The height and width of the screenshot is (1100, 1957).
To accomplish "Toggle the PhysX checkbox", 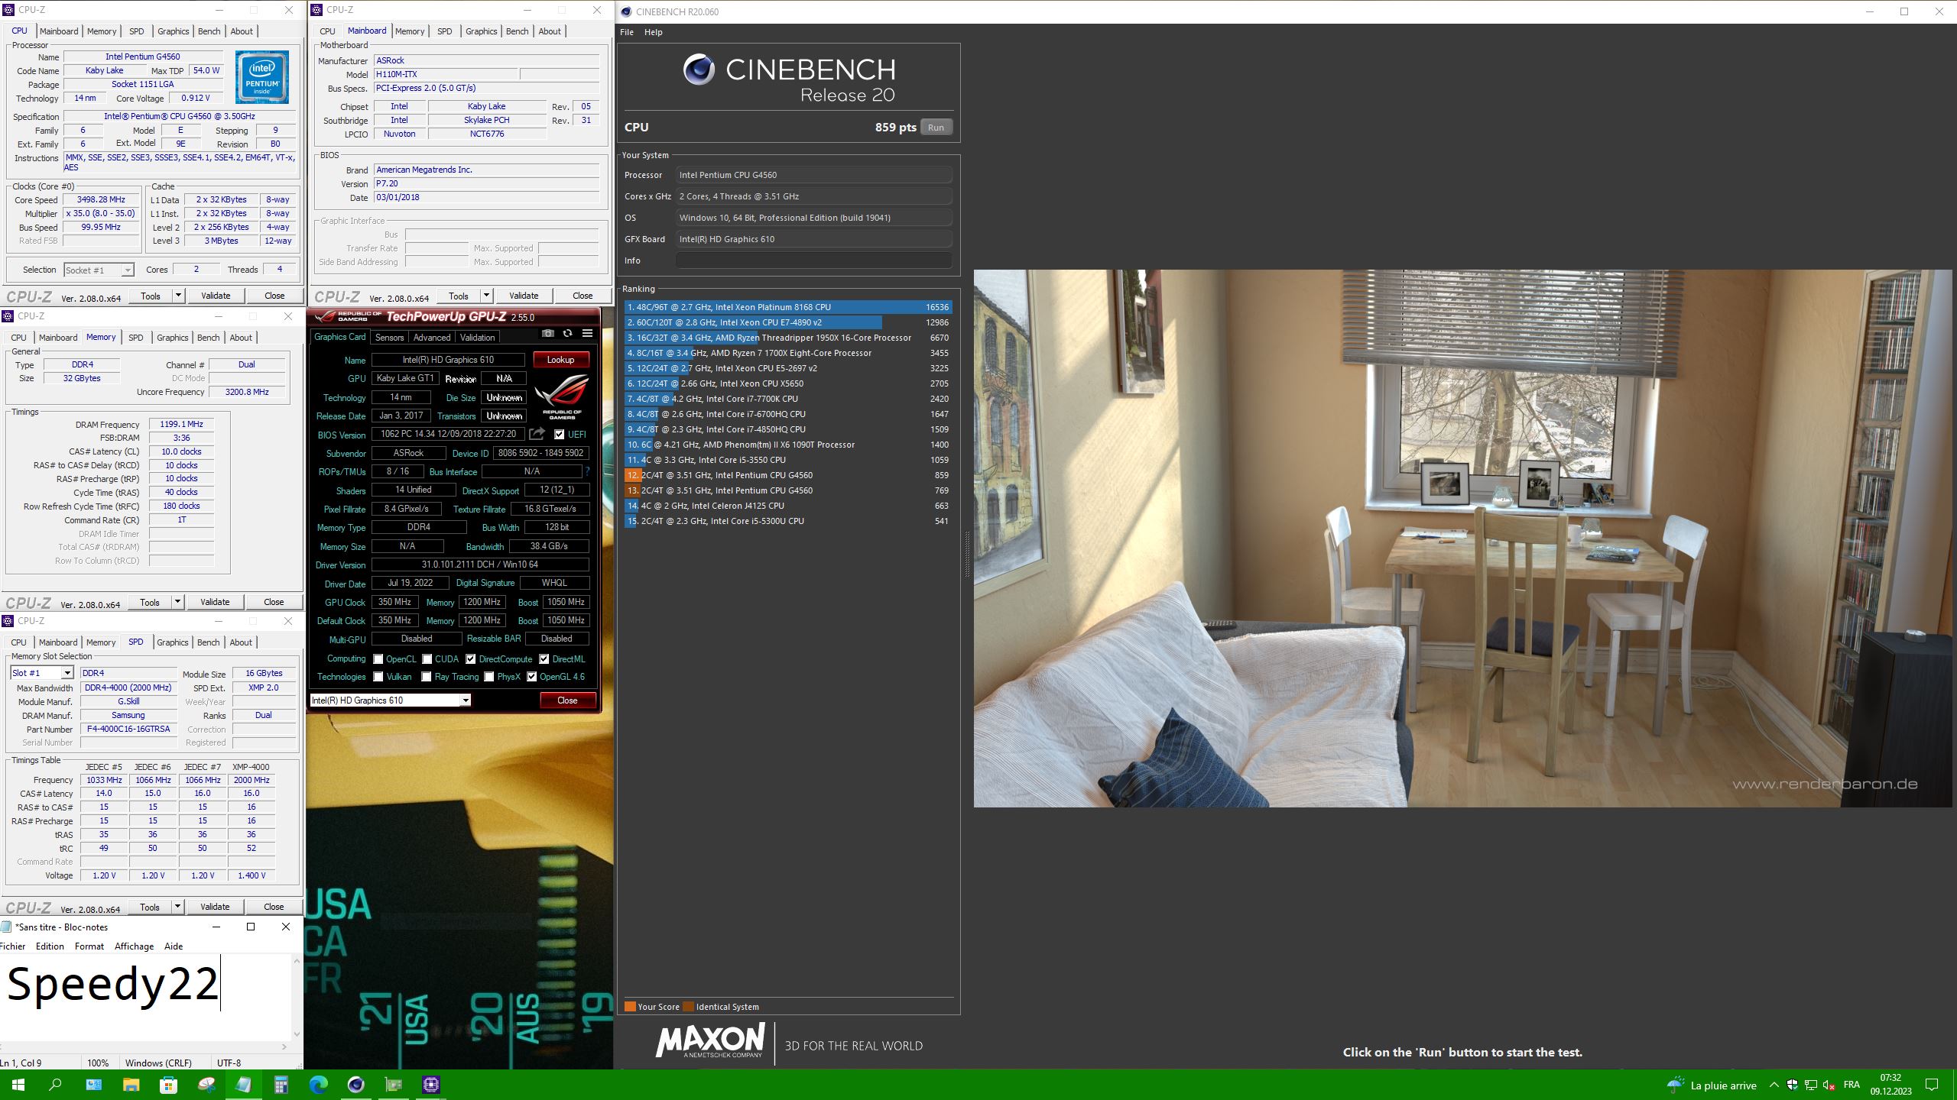I will (x=489, y=677).
